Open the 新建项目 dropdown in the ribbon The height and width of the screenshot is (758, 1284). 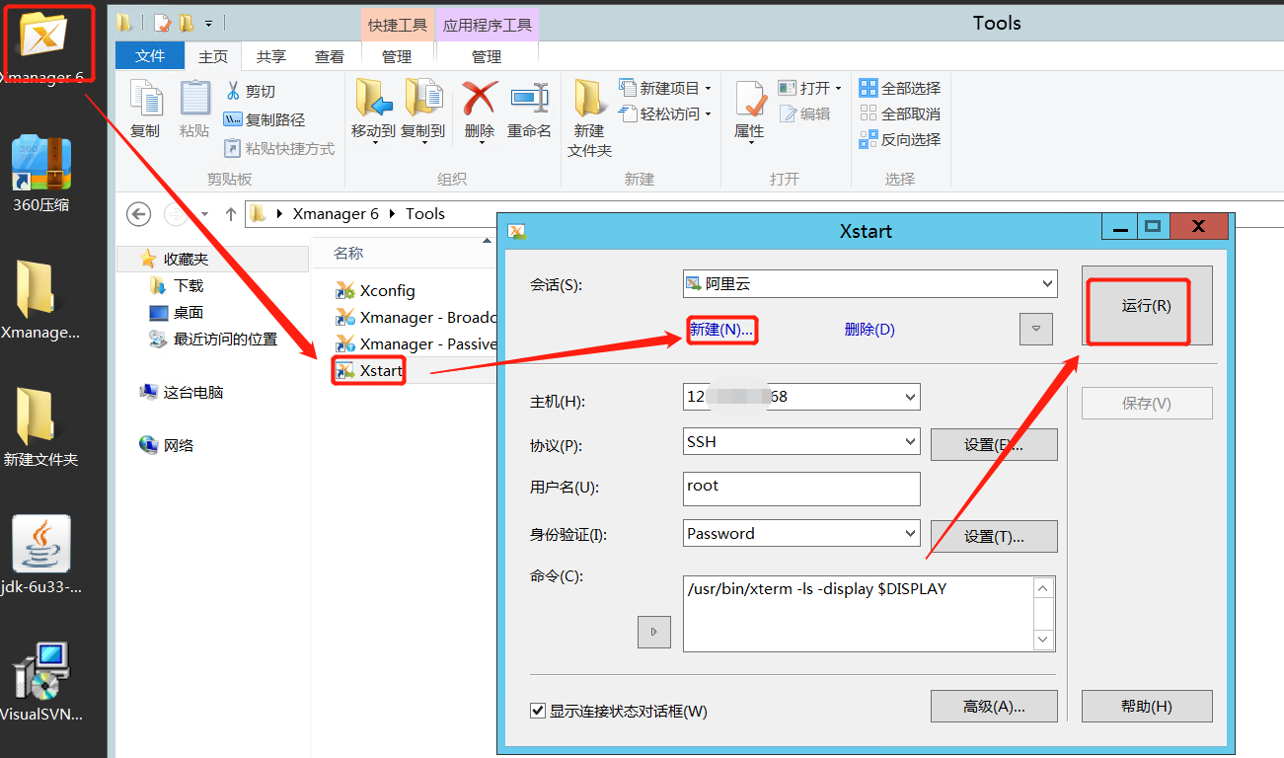[x=664, y=88]
